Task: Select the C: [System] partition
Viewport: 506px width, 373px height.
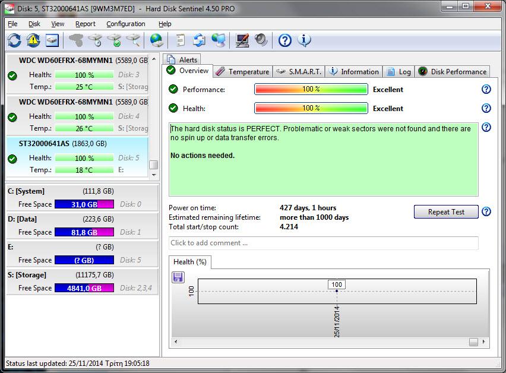Action: coord(83,197)
